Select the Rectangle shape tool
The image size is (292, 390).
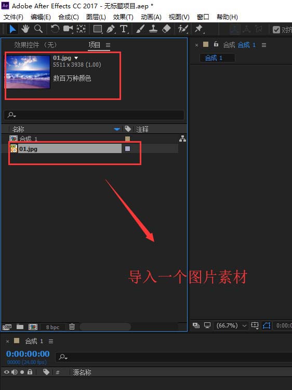pos(98,29)
